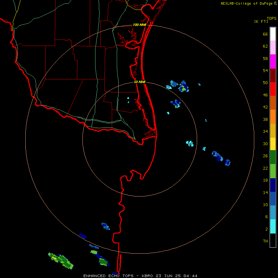Click 'ENHANCED ECHO TOPS - KBRO' caption text
This screenshot has height=278, width=278.
coord(119,276)
